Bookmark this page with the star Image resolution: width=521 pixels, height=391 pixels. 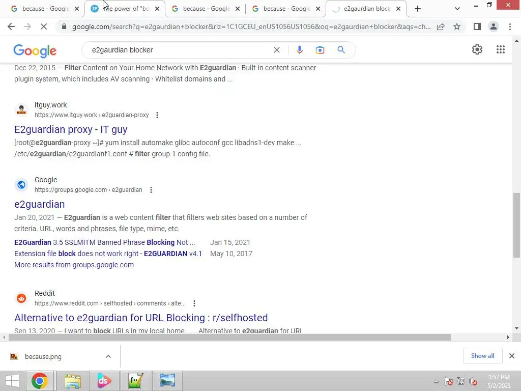point(457,26)
